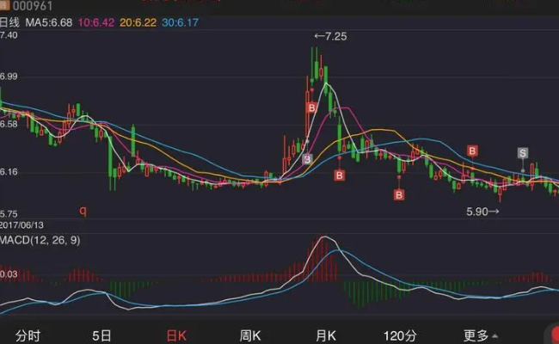559x344 pixels.
Task: Click the 6.58 price axis label
Action: [9, 124]
